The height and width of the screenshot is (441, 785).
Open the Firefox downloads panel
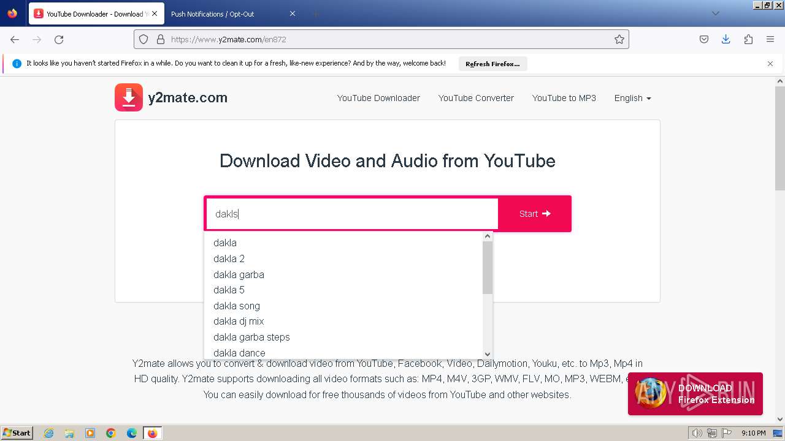coord(726,39)
